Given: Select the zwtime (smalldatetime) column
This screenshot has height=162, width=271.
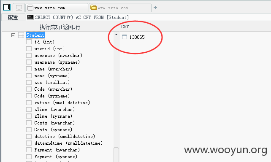Looking at the screenshot, I should tap(62, 103).
